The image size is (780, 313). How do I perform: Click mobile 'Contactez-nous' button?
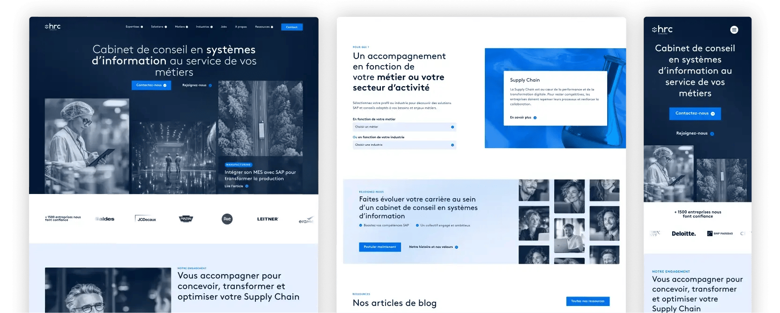(695, 113)
